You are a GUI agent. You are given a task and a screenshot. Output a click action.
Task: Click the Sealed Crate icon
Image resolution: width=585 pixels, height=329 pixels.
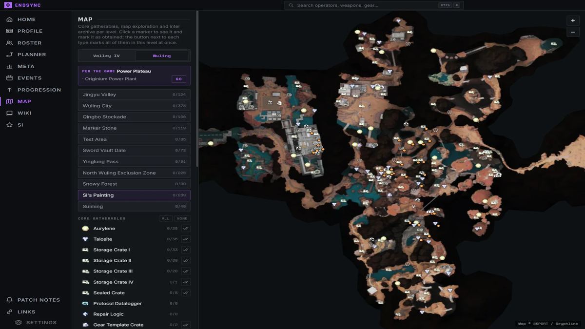pyautogui.click(x=85, y=292)
